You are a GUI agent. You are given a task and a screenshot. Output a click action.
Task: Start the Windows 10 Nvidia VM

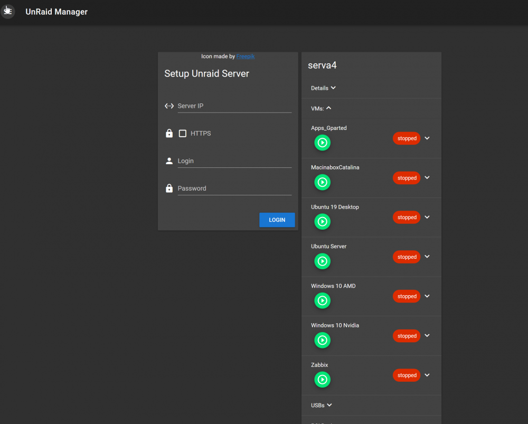pos(322,340)
